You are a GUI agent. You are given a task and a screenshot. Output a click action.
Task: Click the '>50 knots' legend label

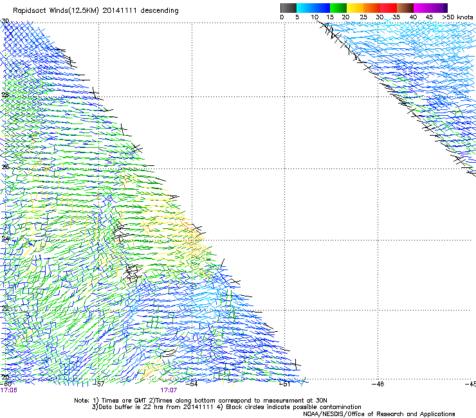457,17
